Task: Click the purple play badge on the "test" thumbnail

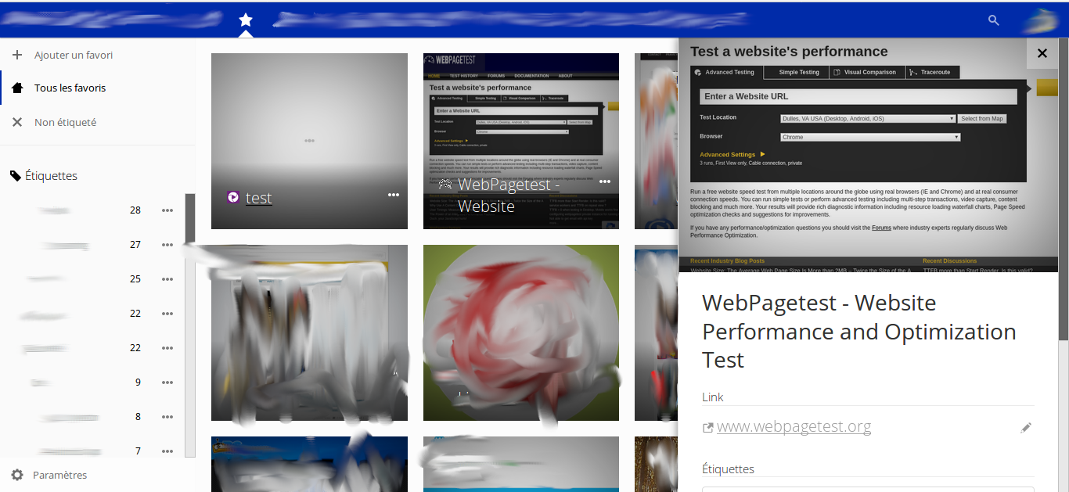Action: pyautogui.click(x=232, y=197)
